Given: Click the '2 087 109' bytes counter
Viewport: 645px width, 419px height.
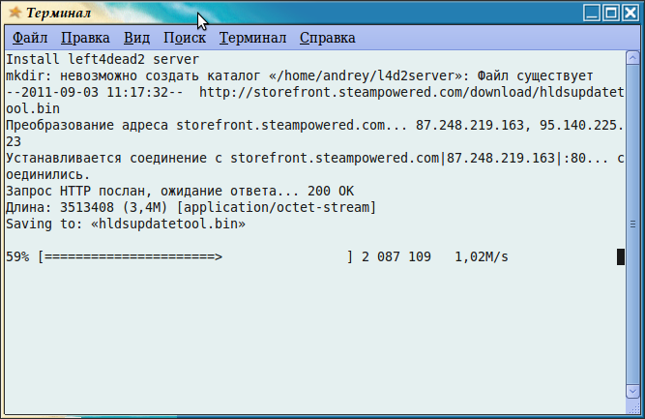Looking at the screenshot, I should tap(396, 256).
